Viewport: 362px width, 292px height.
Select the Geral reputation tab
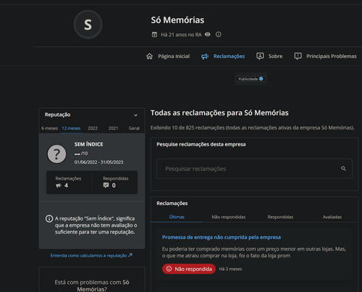pyautogui.click(x=134, y=128)
